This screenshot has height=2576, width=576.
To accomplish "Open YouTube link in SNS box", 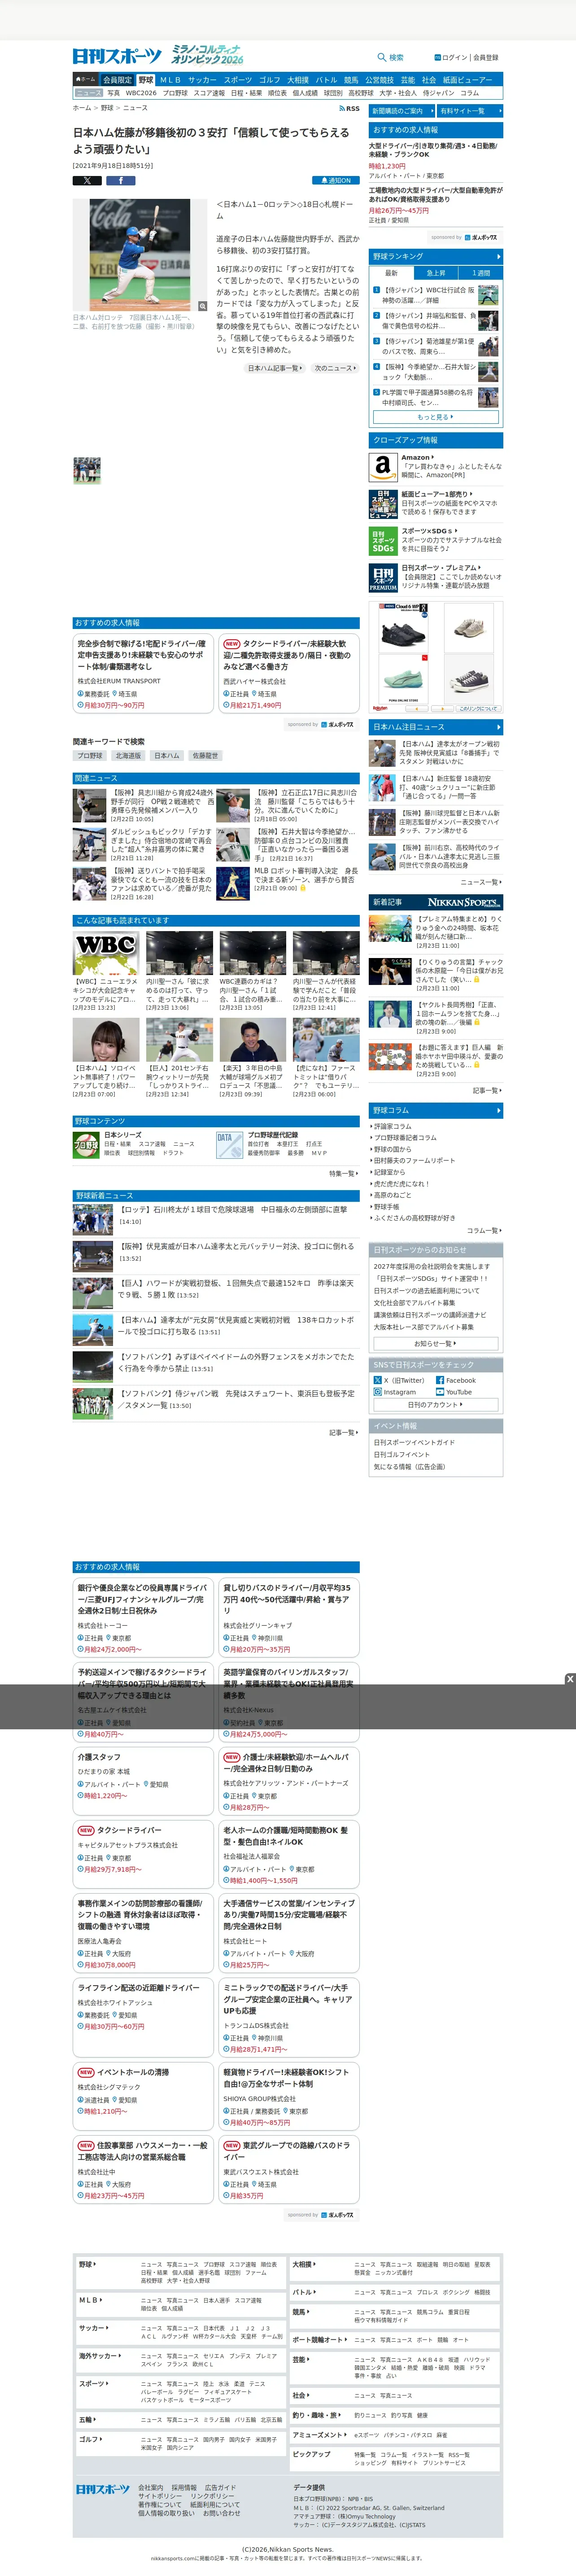I will 453,1392.
